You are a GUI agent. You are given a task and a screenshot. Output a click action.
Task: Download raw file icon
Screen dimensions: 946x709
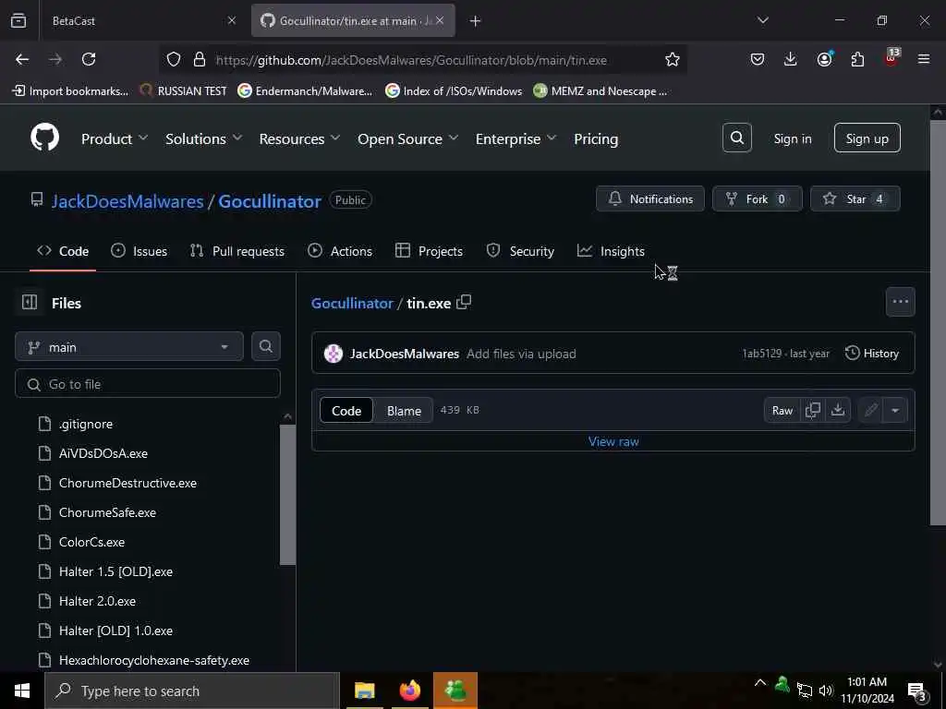point(837,410)
